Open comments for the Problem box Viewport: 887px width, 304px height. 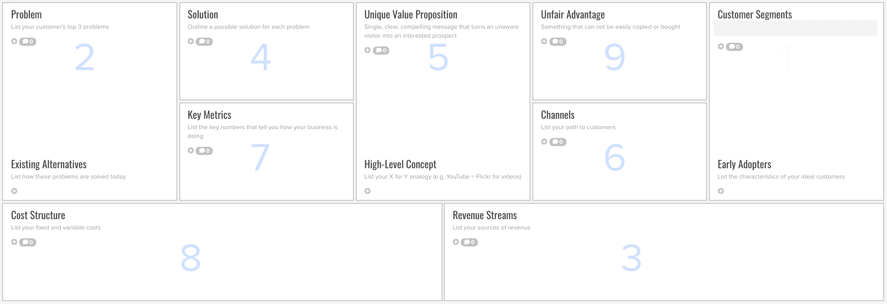[28, 42]
